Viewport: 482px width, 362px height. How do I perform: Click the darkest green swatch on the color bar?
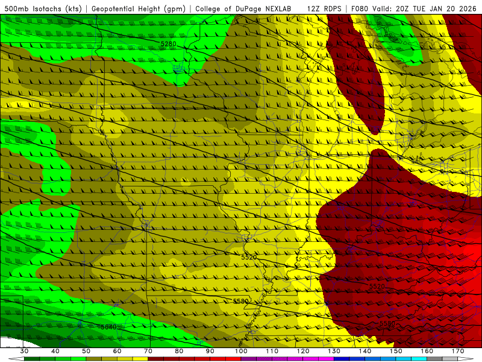pos(32,359)
